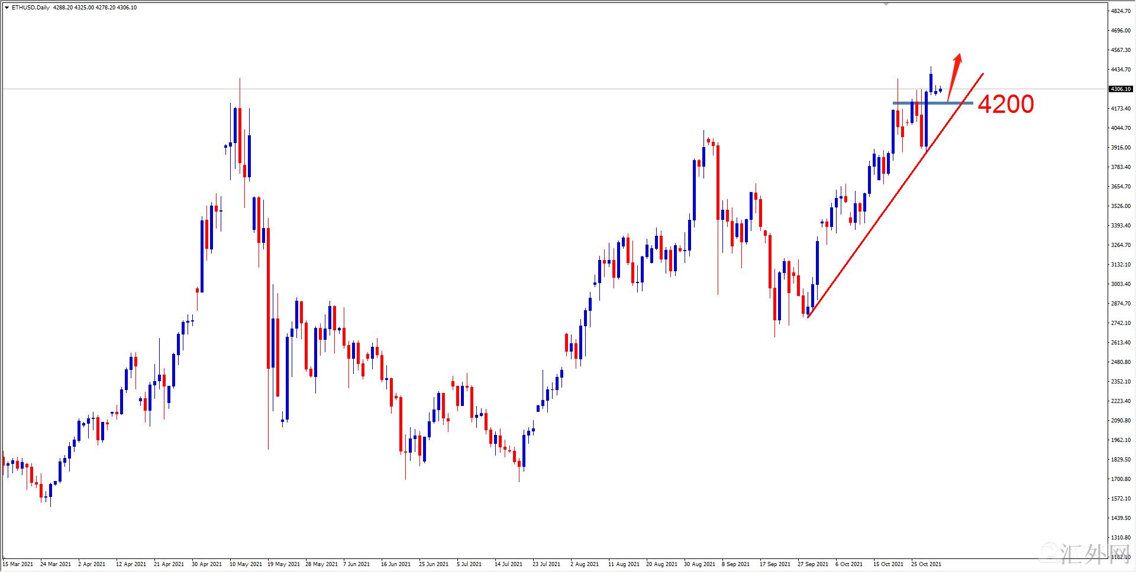1136x572 pixels.
Task: Click the 30 Apr 2021 date label
Action: (x=206, y=564)
